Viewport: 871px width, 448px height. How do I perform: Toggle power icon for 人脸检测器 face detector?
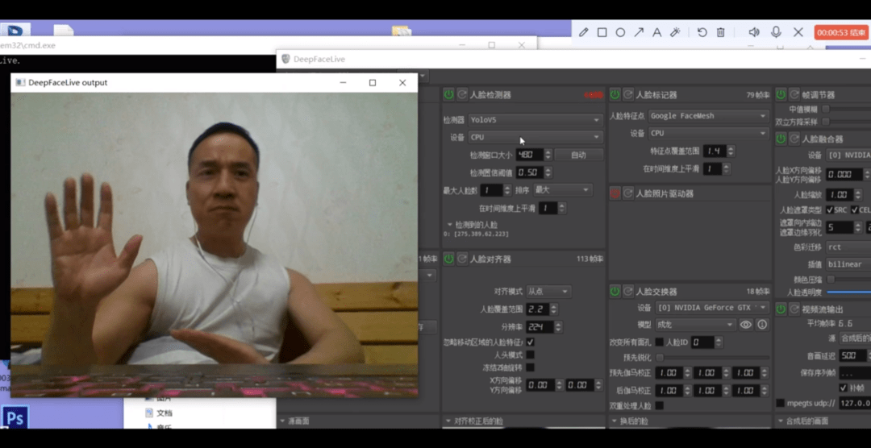coord(448,94)
